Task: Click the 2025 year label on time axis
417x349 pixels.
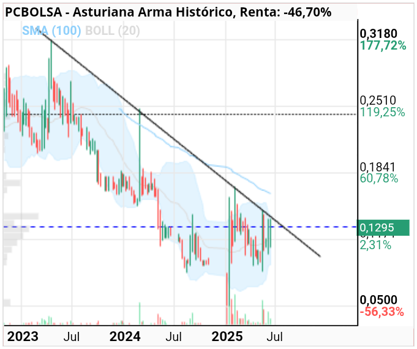Action: point(227,337)
